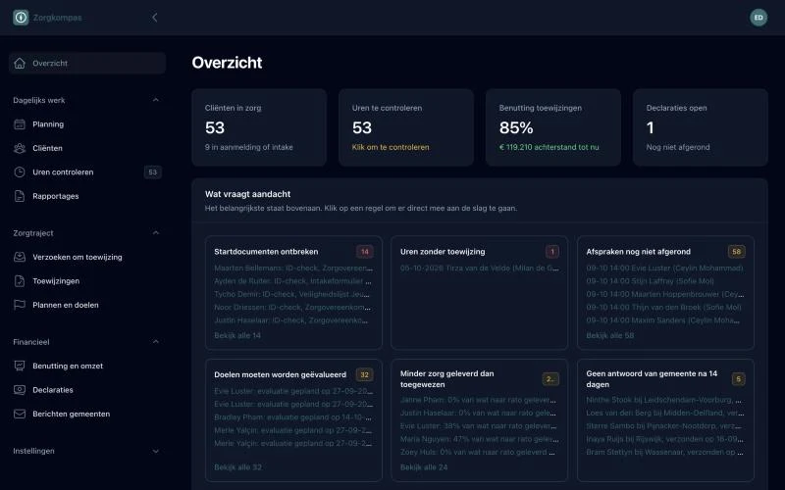
Task: Click the Sterre Sambo Pijnacker-Nootdorp row
Action: pyautogui.click(x=665, y=426)
